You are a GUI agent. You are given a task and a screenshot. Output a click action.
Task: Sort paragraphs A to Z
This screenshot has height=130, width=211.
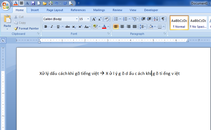click(156, 19)
